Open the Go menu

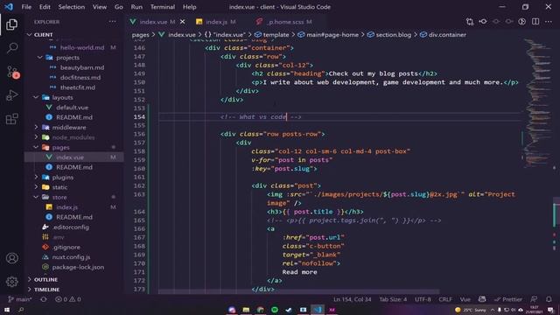click(119, 7)
